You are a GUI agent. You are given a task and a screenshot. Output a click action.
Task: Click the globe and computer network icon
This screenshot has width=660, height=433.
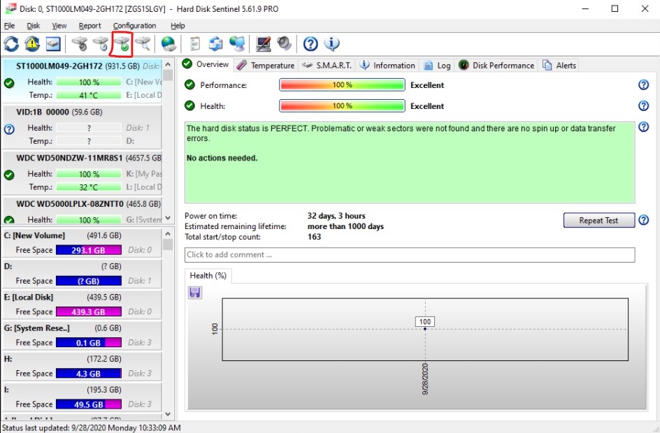(x=237, y=44)
